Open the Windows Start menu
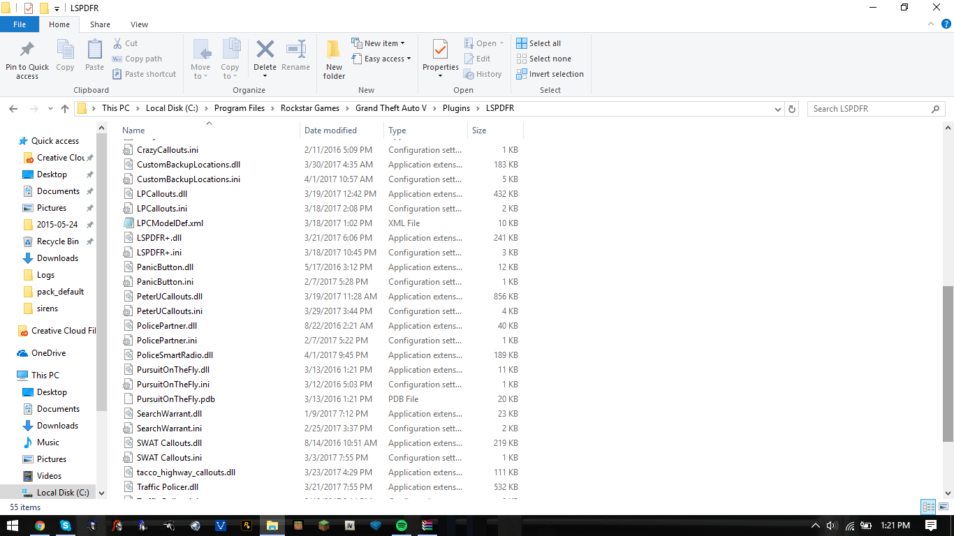 tap(13, 526)
